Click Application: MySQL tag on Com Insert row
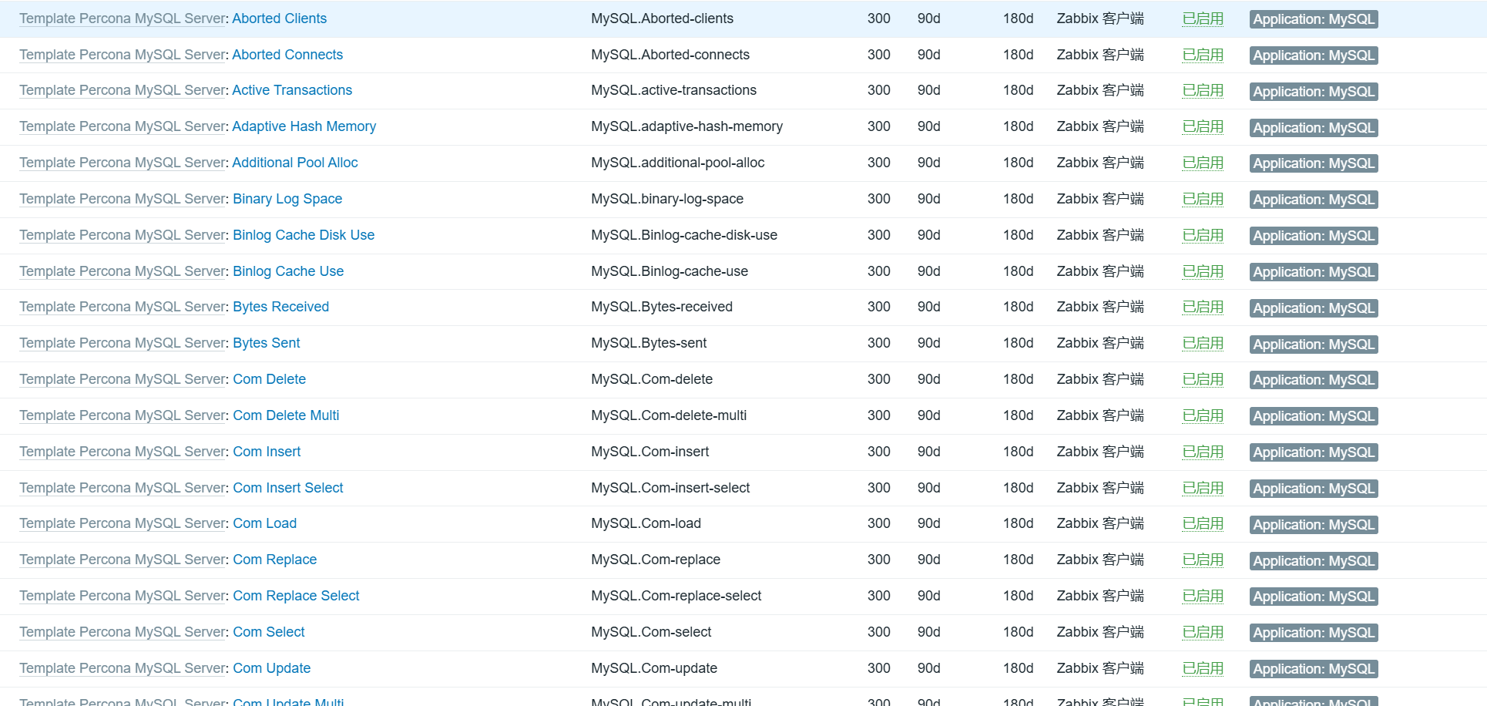This screenshot has width=1487, height=706. [x=1314, y=452]
